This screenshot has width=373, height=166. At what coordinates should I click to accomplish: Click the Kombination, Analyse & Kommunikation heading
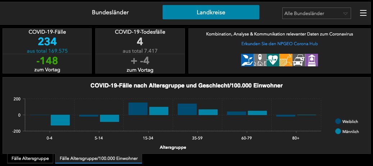pyautogui.click(x=279, y=34)
